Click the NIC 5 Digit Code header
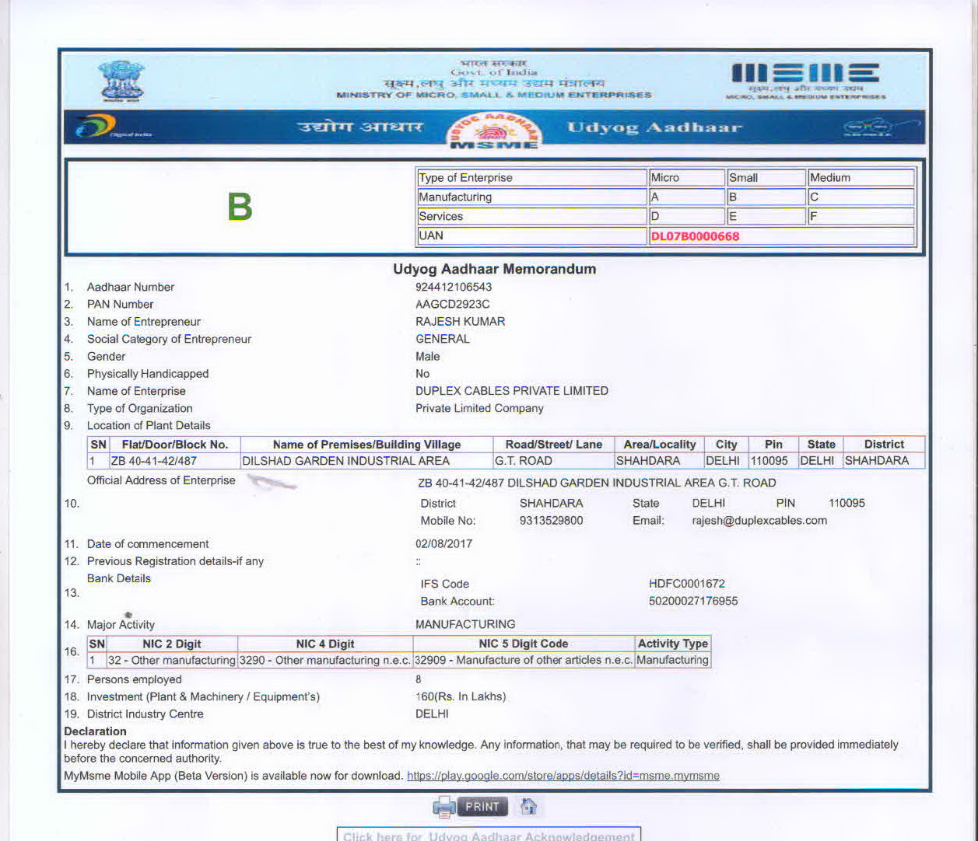 pyautogui.click(x=524, y=644)
